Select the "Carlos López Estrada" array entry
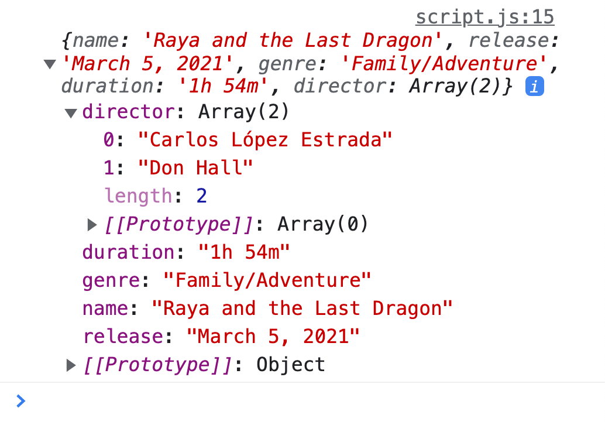Image resolution: width=605 pixels, height=432 pixels. pos(265,140)
